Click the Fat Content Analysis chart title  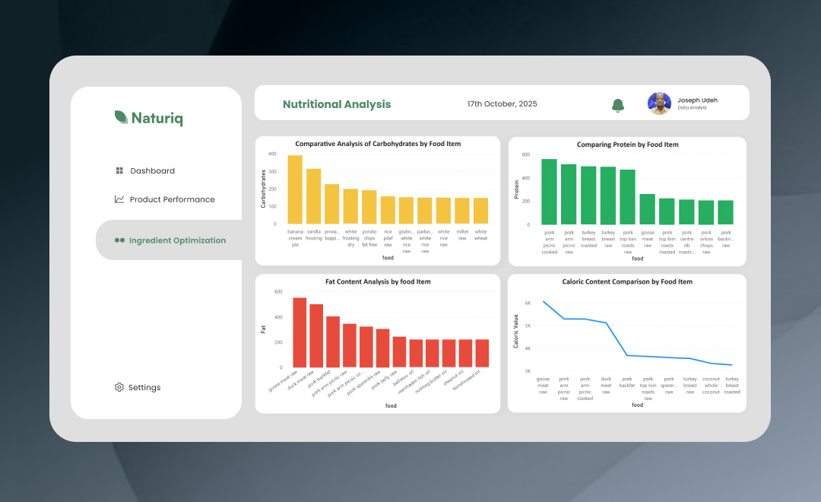pyautogui.click(x=378, y=281)
